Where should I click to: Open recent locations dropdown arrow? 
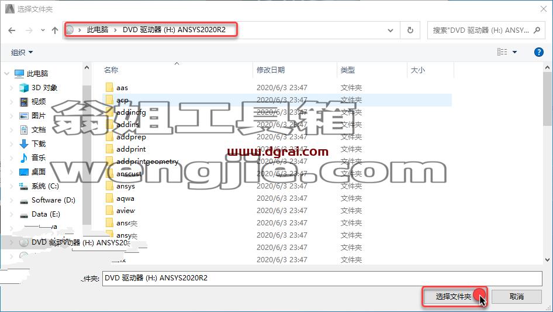click(43, 30)
